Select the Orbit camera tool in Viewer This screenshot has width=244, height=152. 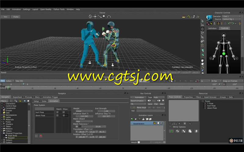[x=90, y=16]
